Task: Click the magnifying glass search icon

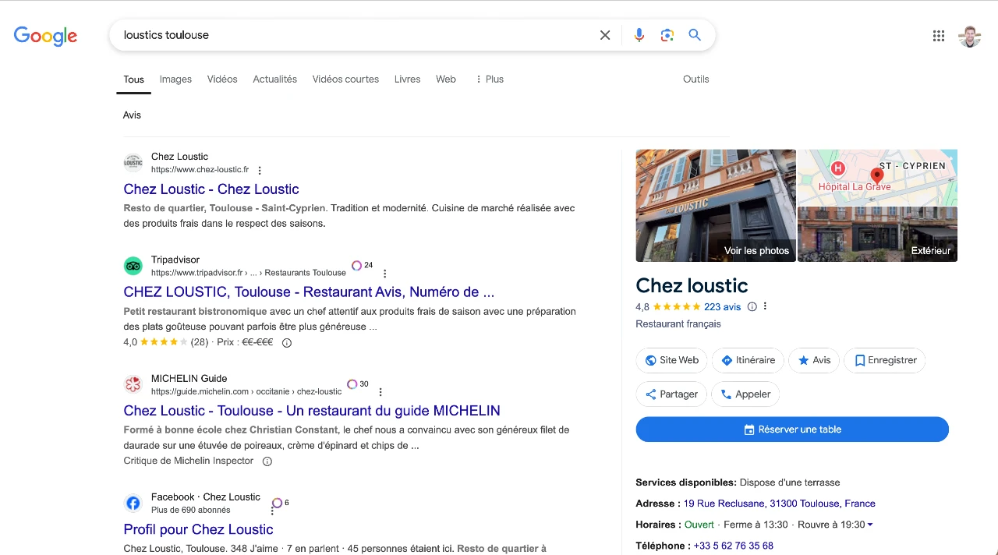Action: (695, 35)
